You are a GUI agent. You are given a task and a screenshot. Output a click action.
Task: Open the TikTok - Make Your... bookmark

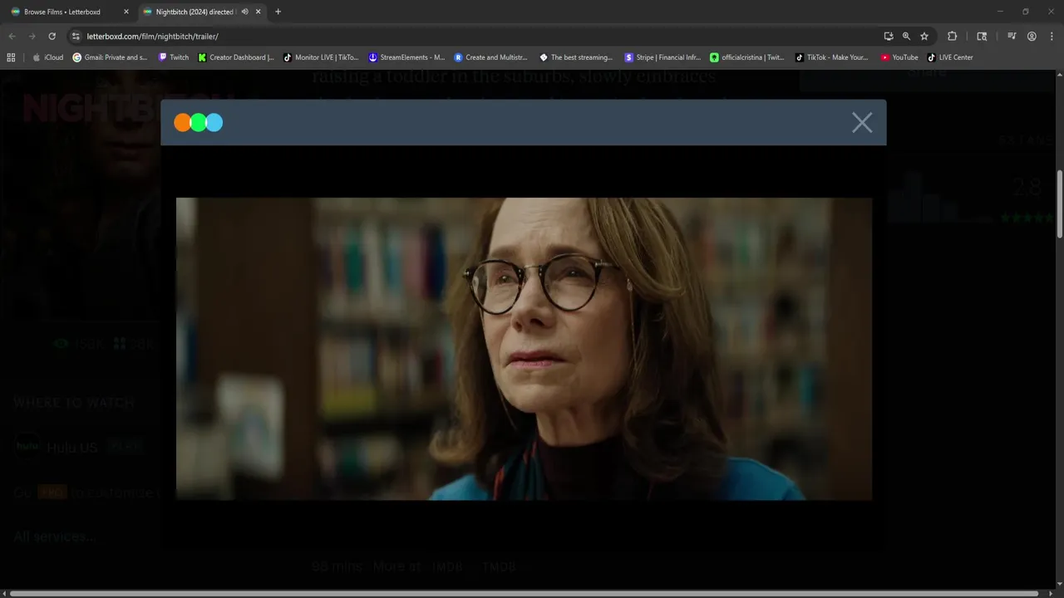tap(832, 57)
